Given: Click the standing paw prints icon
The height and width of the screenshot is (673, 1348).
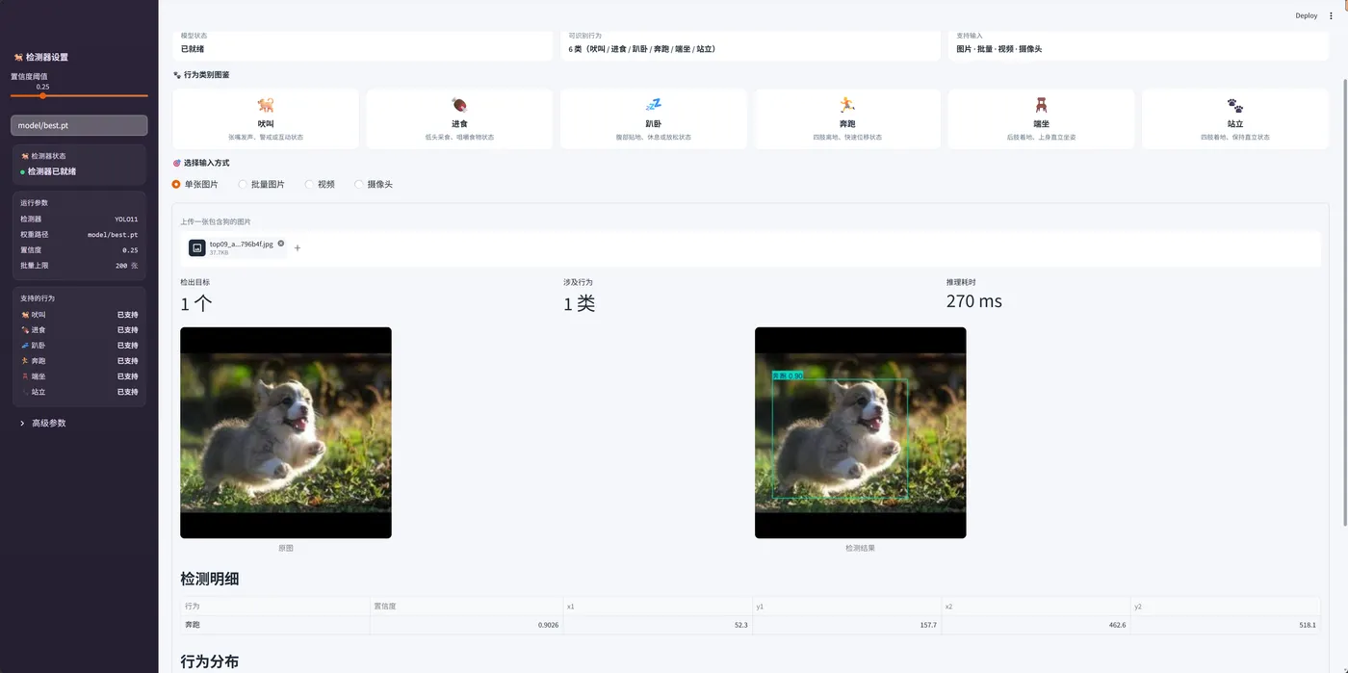Looking at the screenshot, I should pyautogui.click(x=1234, y=105).
